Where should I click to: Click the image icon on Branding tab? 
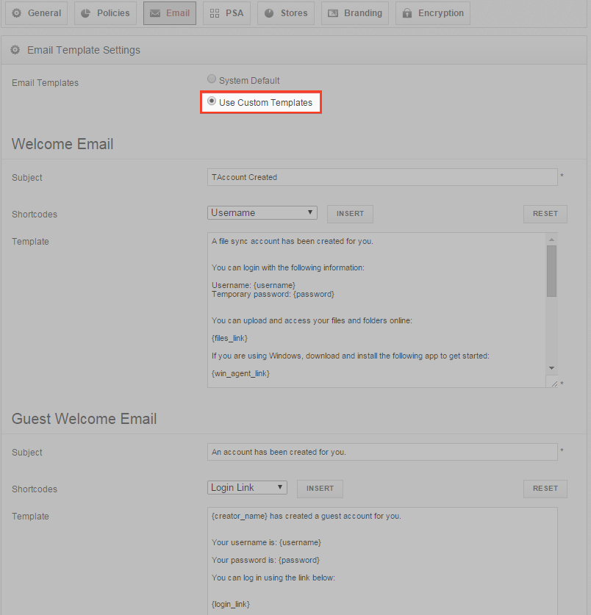pyautogui.click(x=333, y=13)
